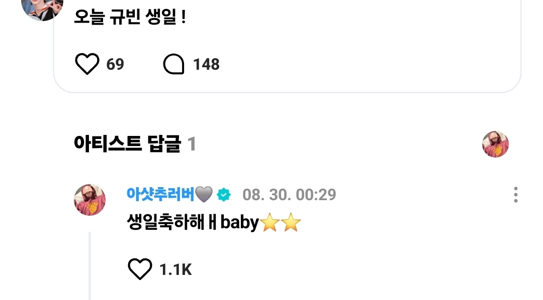Open 아샷추러버 profile picture in the reply
543x300 pixels.
89,200
